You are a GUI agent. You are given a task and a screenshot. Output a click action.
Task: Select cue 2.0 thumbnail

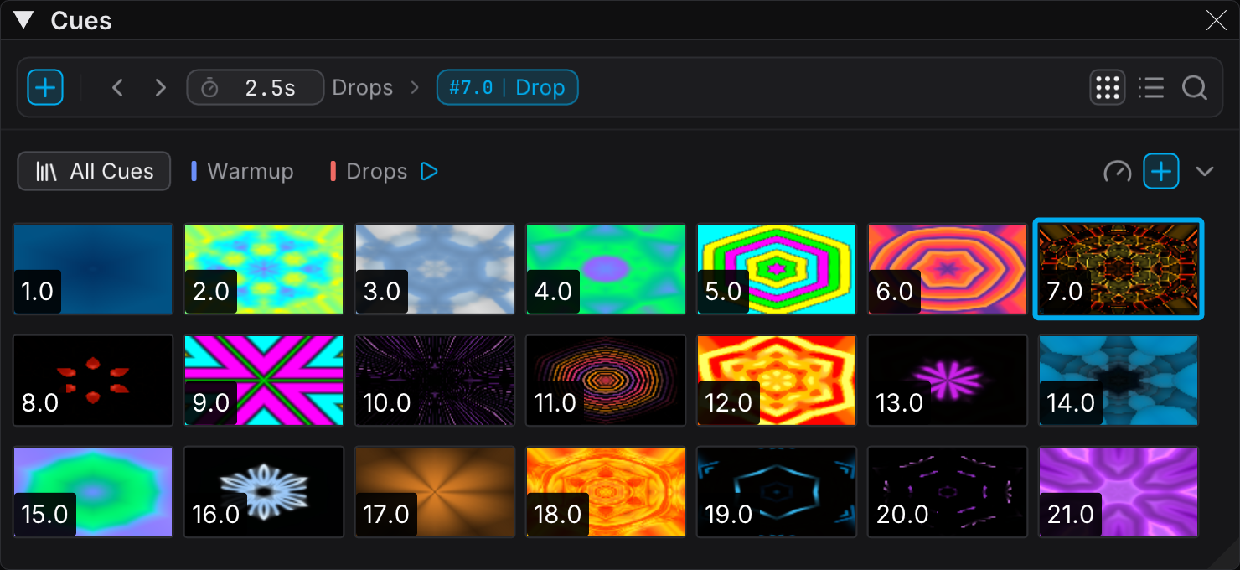(264, 268)
